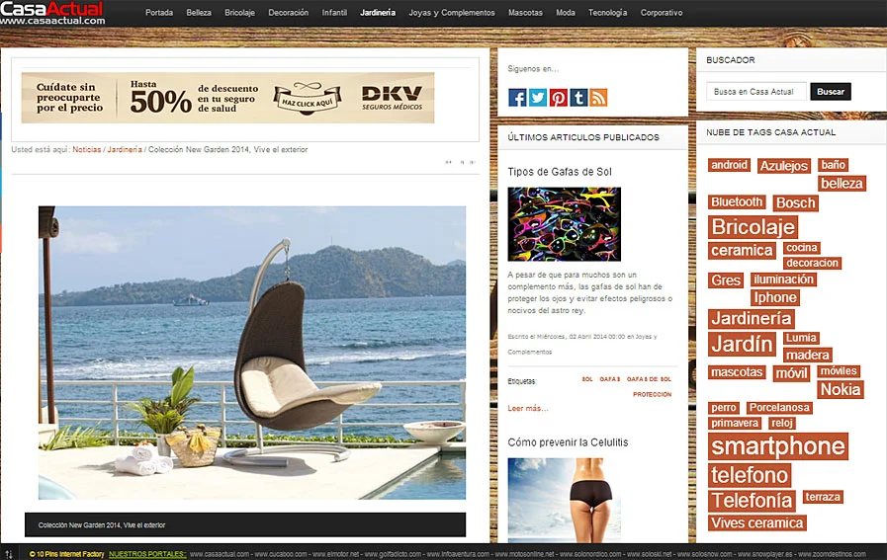Image resolution: width=887 pixels, height=560 pixels.
Task: Select the baño tag
Action: click(x=834, y=164)
